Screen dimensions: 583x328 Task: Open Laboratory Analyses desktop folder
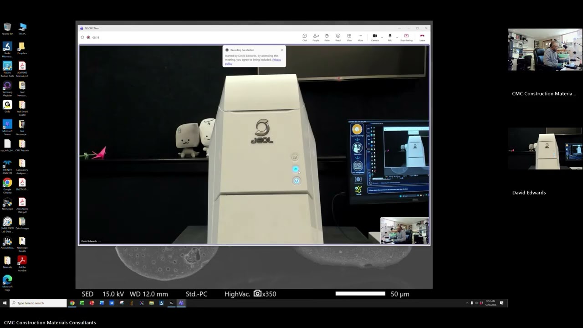click(22, 166)
